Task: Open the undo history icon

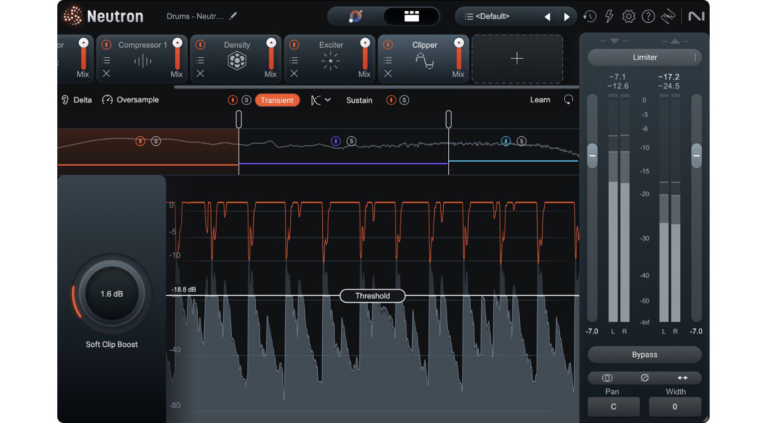Action: [590, 16]
